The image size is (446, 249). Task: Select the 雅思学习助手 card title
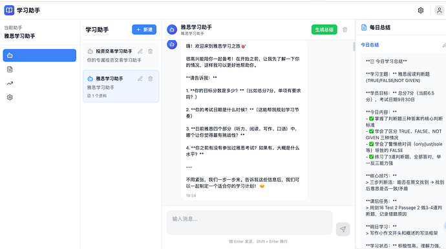pos(109,78)
